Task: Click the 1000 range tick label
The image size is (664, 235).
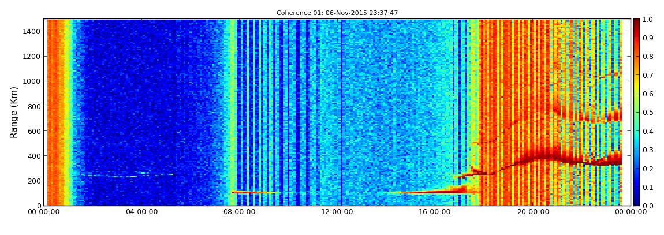Action: point(32,81)
